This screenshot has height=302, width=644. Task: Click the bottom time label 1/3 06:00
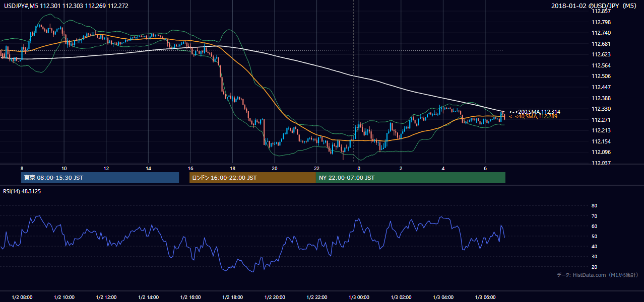[485, 297]
